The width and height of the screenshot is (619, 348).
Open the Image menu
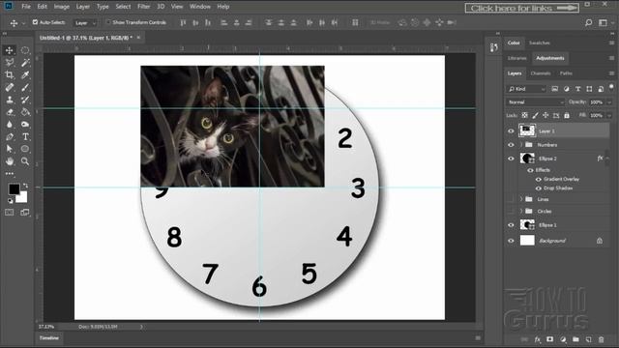click(61, 7)
